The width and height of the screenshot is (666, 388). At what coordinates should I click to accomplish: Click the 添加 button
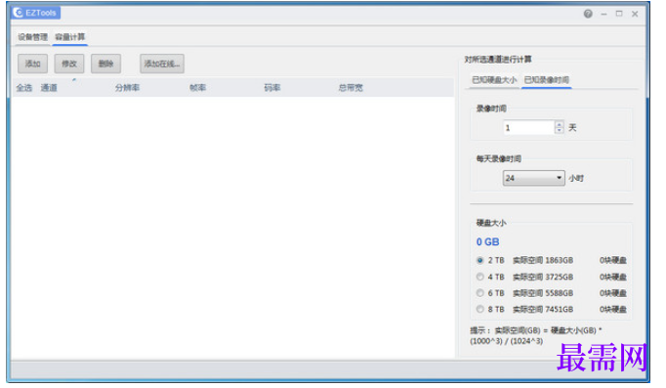pos(32,64)
